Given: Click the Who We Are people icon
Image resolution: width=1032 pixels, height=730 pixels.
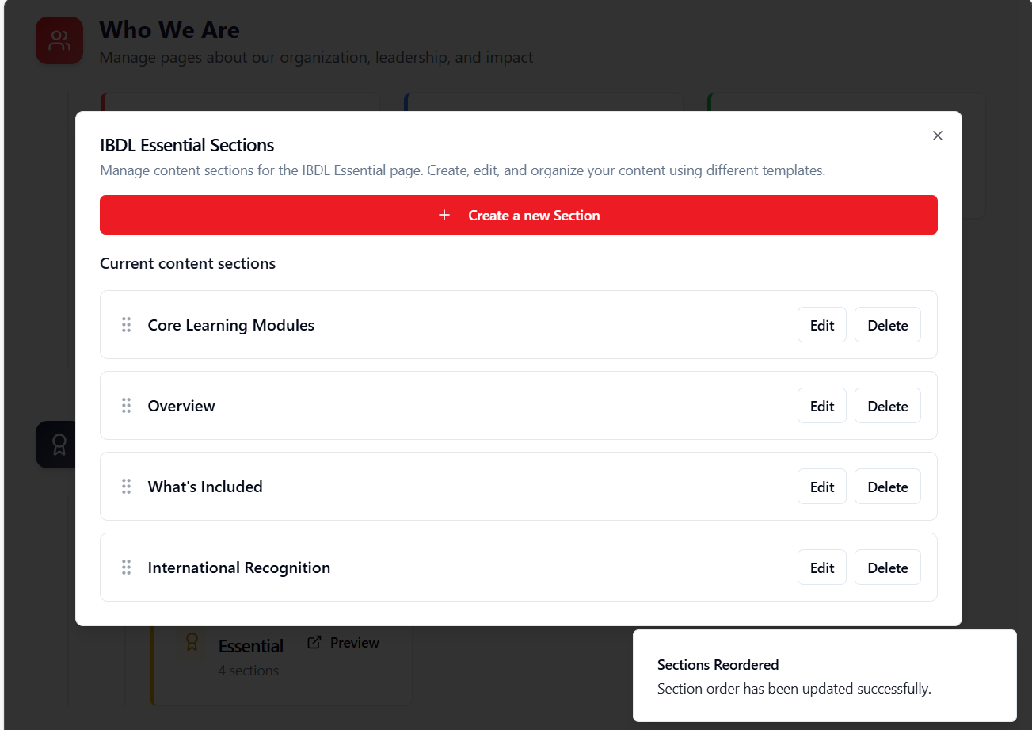Looking at the screenshot, I should tap(59, 40).
